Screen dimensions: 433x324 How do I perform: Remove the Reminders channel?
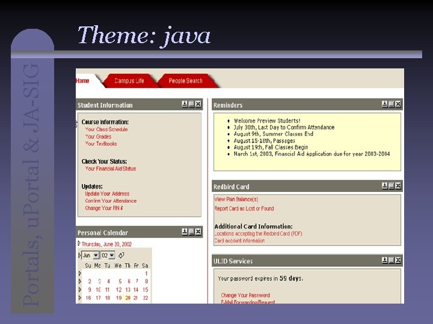click(398, 104)
